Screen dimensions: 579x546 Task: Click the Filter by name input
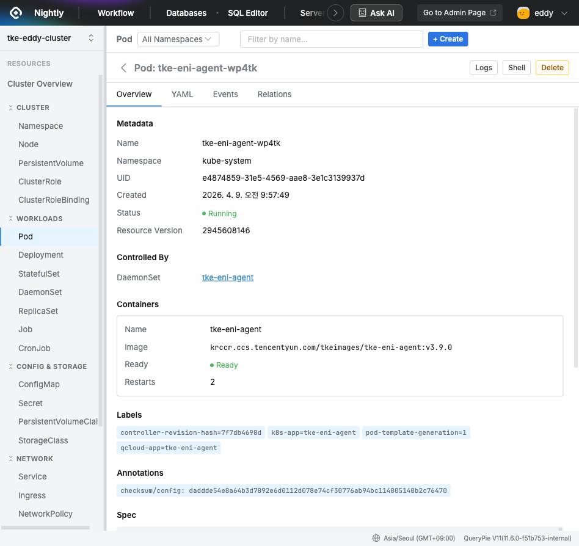[x=331, y=39]
